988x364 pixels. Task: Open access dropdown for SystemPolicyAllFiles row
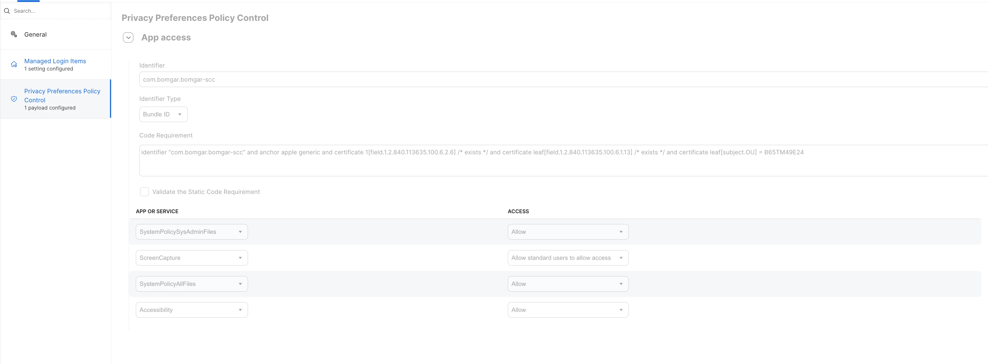pyautogui.click(x=568, y=284)
